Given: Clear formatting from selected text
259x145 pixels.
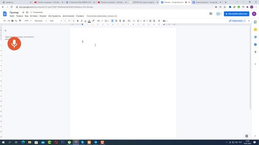Looking at the screenshot, I should pyautogui.click(x=159, y=21).
